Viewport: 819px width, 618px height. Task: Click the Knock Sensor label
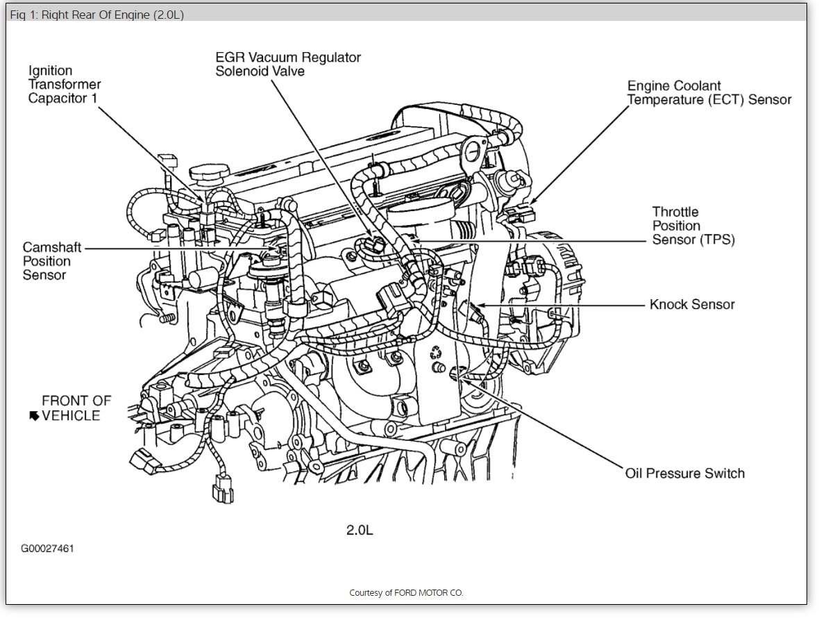(x=691, y=304)
